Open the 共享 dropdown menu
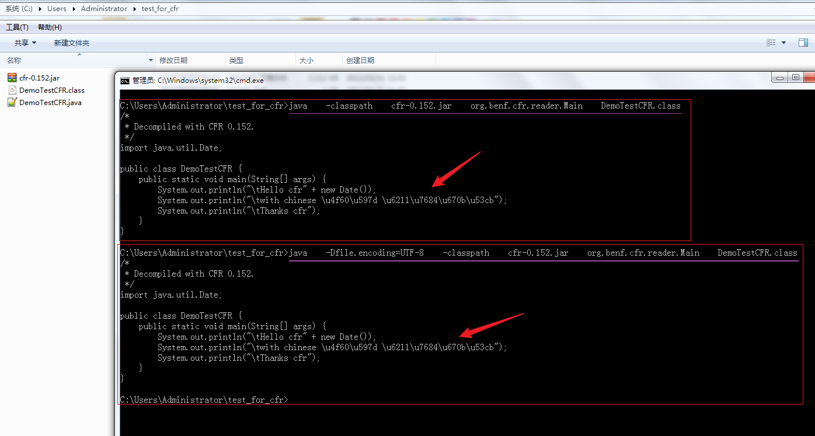This screenshot has width=815, height=436. tap(21, 43)
